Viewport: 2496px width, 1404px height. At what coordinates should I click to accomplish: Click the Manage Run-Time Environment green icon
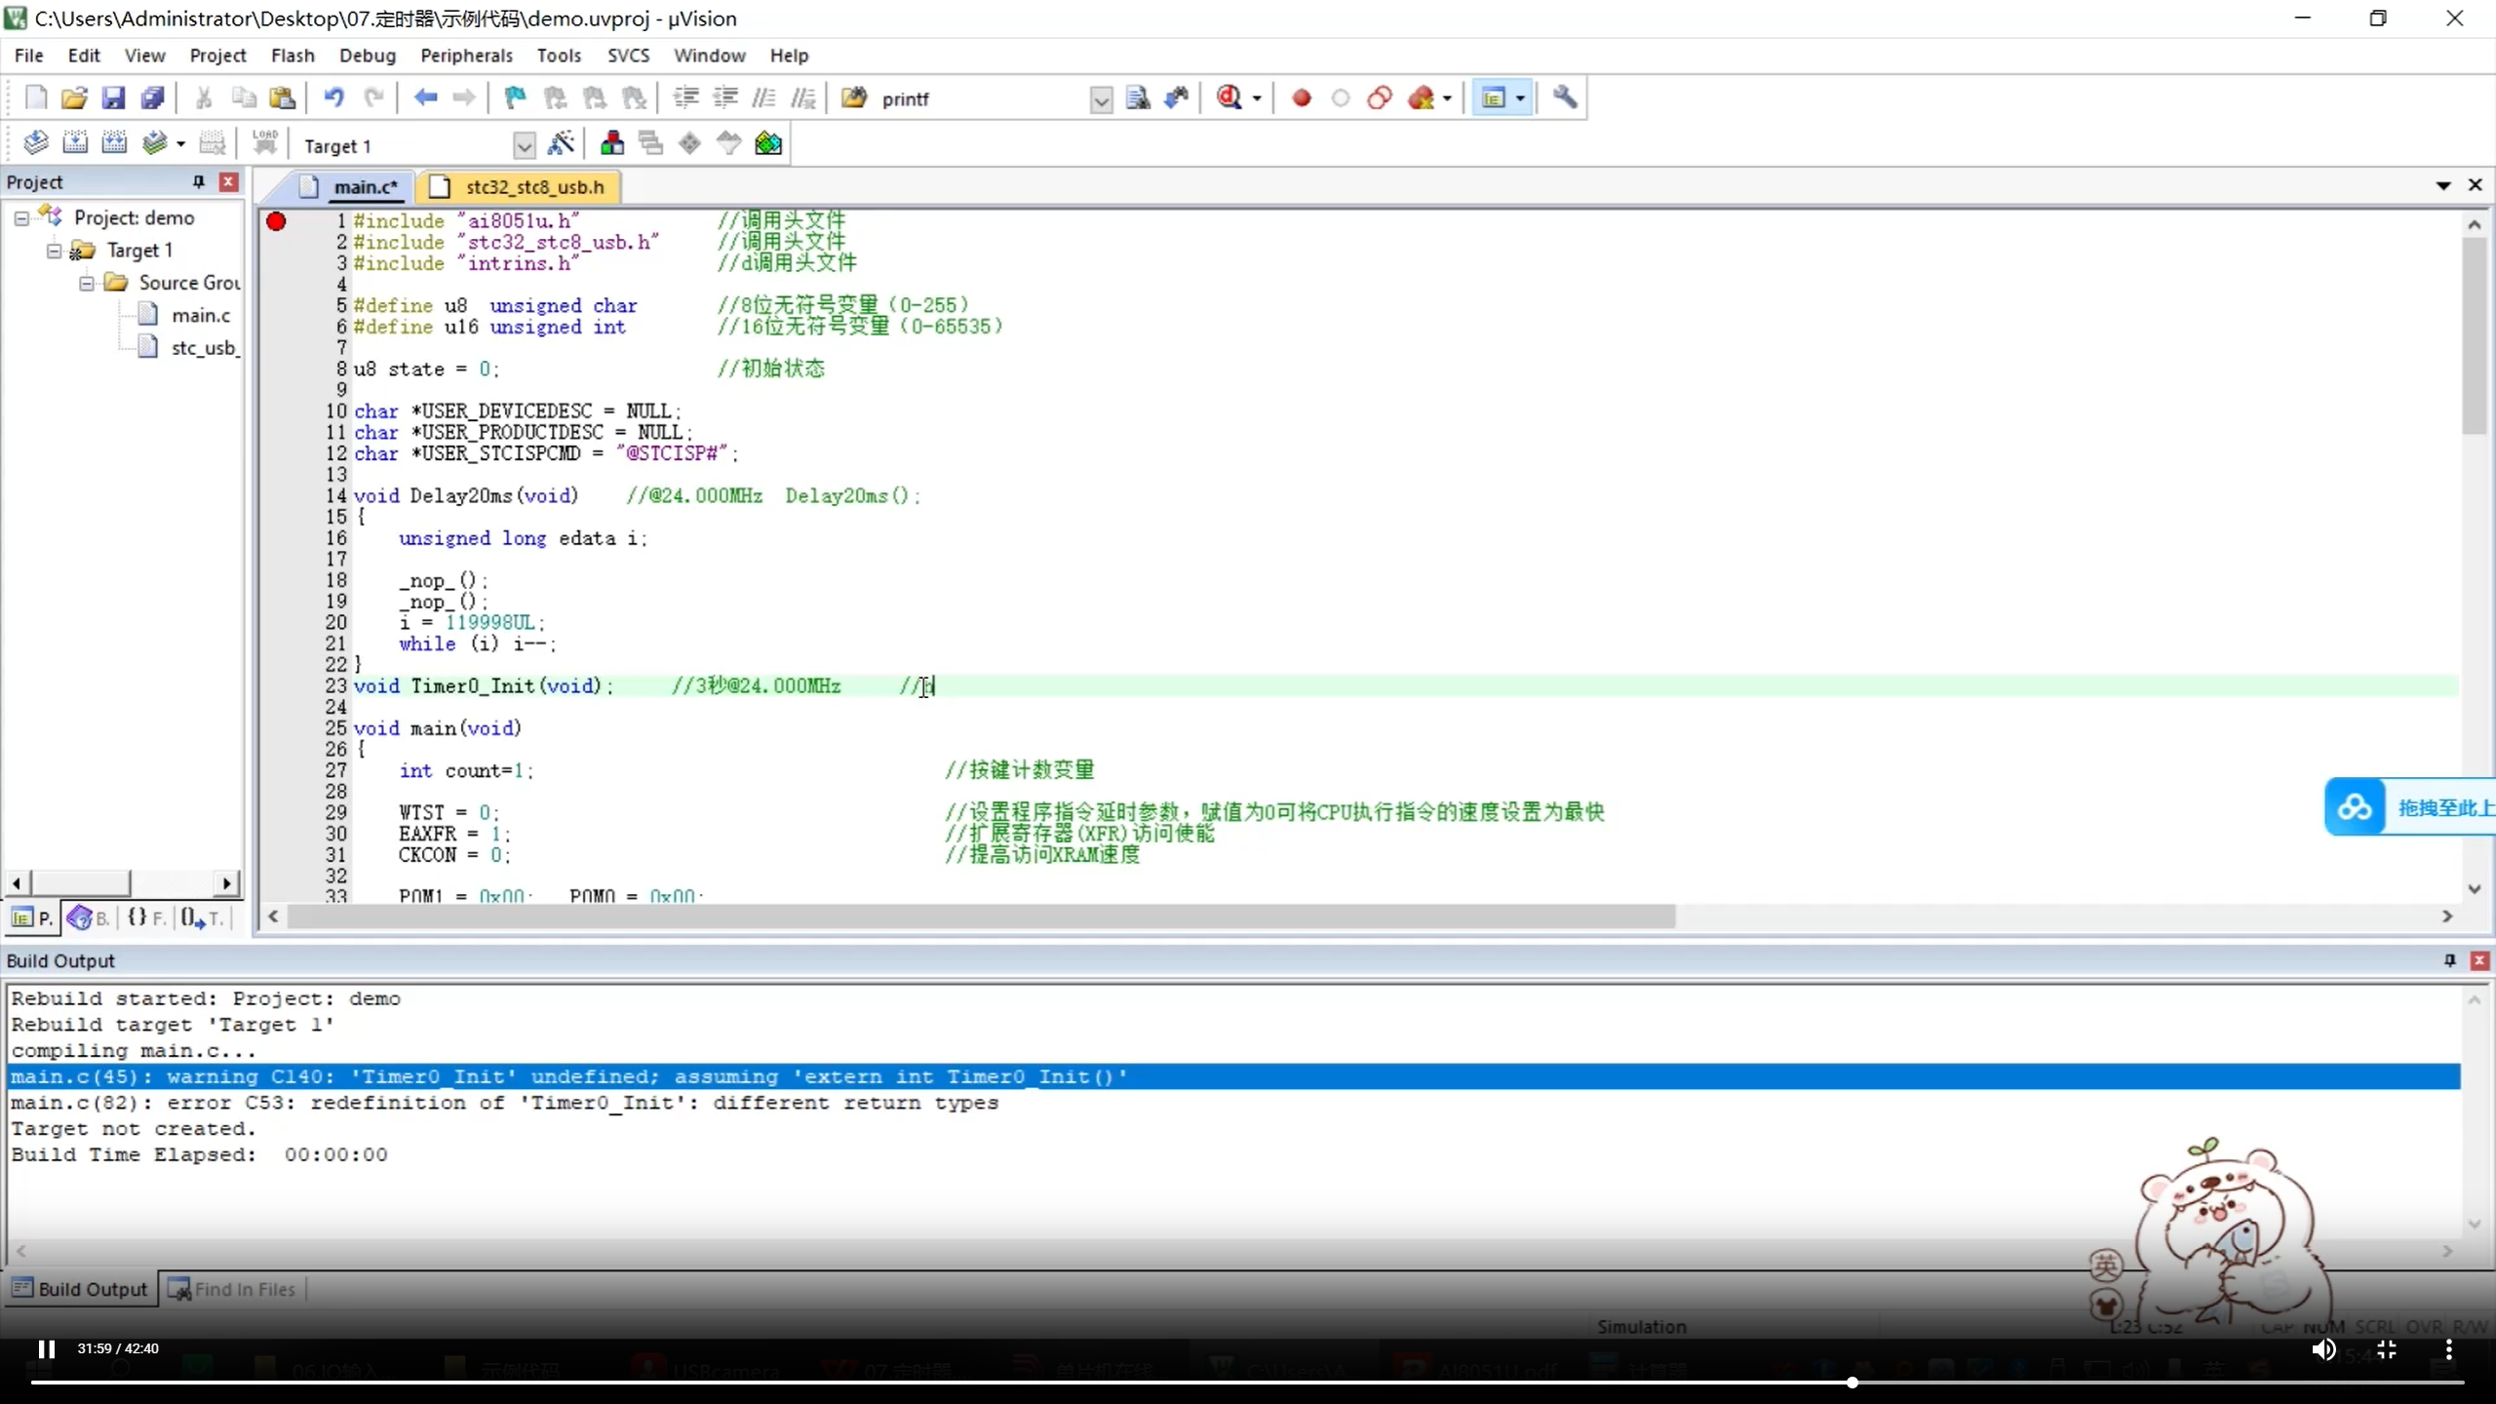[x=768, y=144]
